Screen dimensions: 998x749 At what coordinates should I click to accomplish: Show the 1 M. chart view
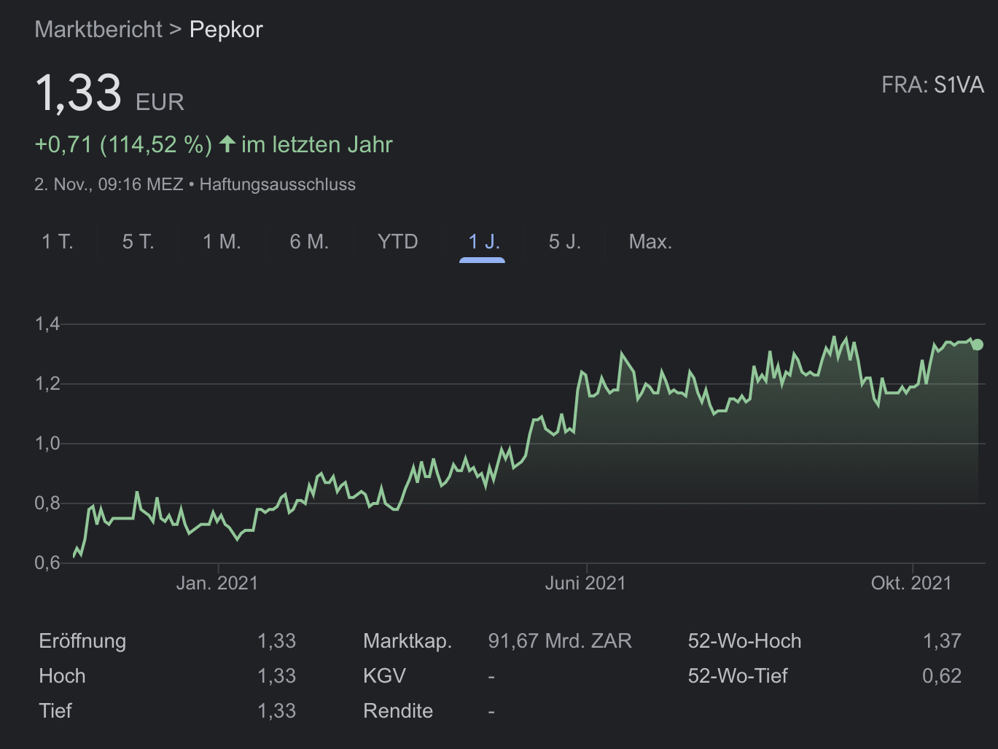tap(222, 242)
